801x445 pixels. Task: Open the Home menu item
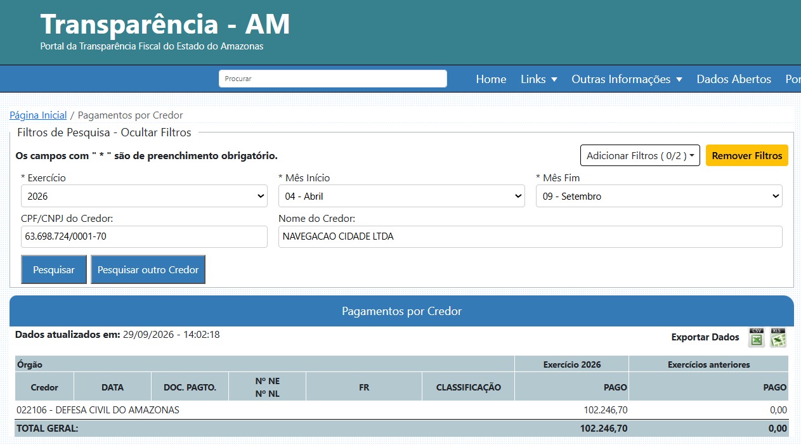point(491,79)
